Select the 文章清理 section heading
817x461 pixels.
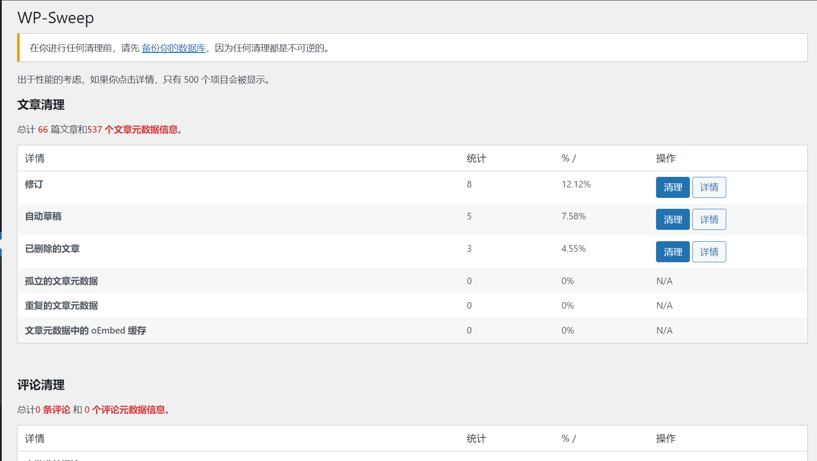41,105
